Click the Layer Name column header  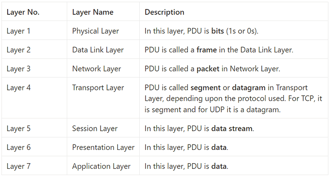point(93,12)
